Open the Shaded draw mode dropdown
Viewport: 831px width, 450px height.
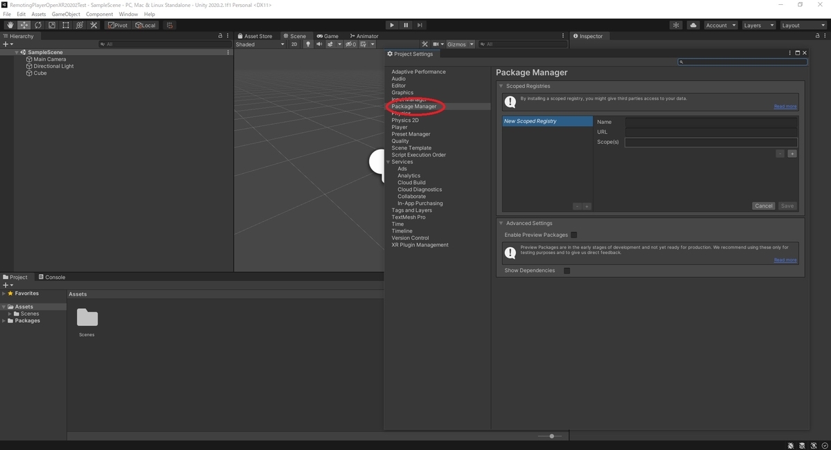[260, 44]
